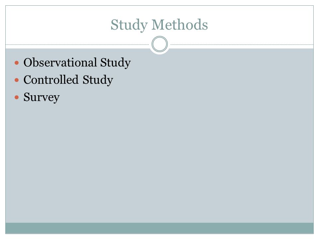Click the word Methods in the title
This screenshot has width=319, height=239.
[x=180, y=24]
